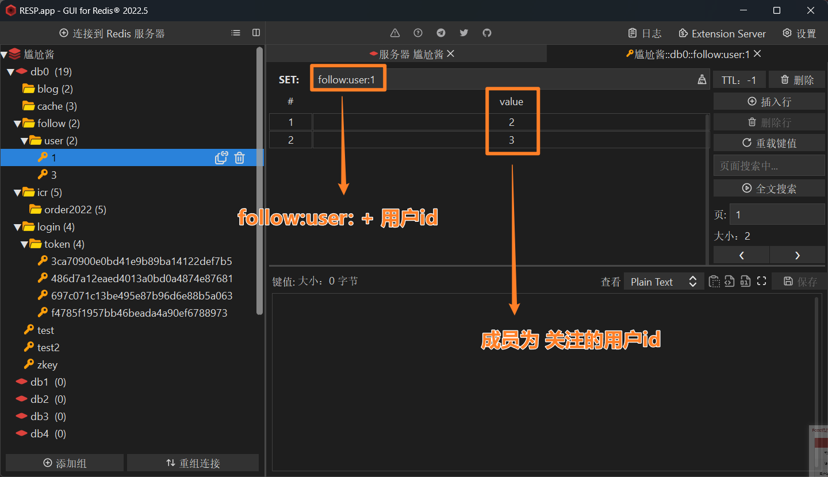Toggle fullscreen value editor icon

click(762, 281)
